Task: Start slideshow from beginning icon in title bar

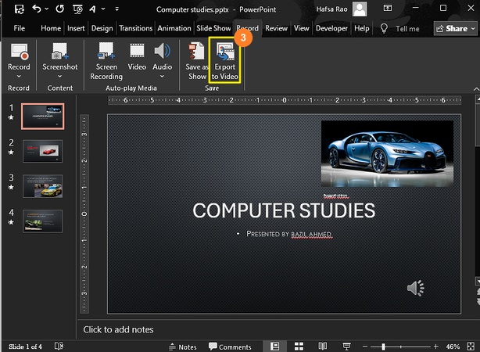Action: tap(77, 9)
